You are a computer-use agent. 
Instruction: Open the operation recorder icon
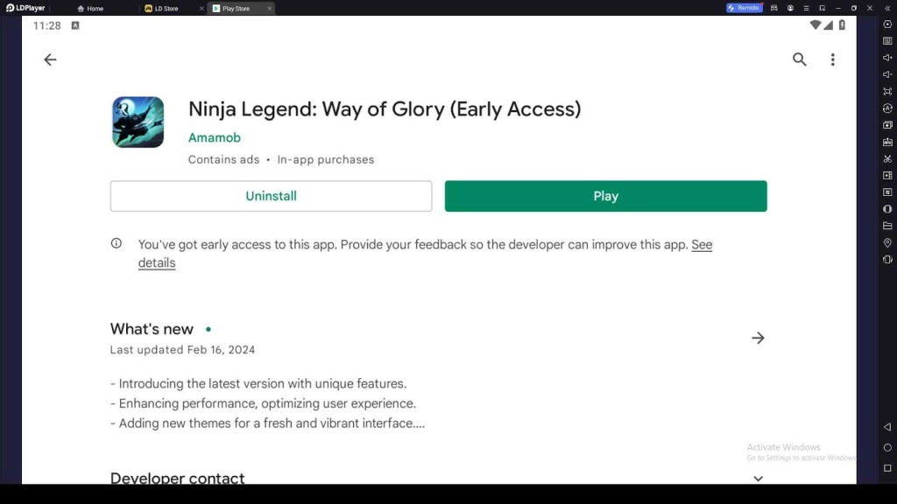(887, 192)
